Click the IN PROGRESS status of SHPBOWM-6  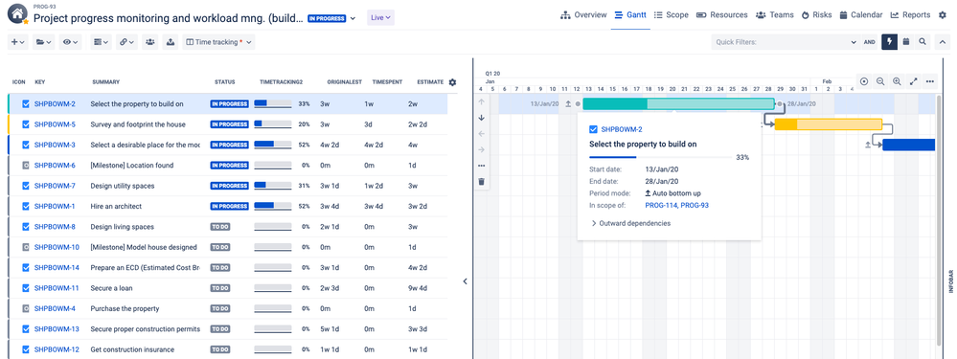(230, 166)
